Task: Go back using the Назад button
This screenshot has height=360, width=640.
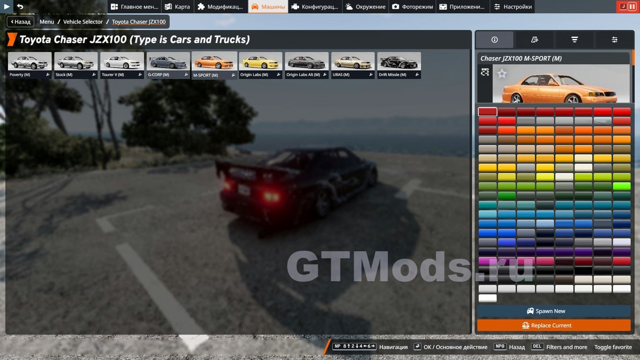Action: click(21, 22)
